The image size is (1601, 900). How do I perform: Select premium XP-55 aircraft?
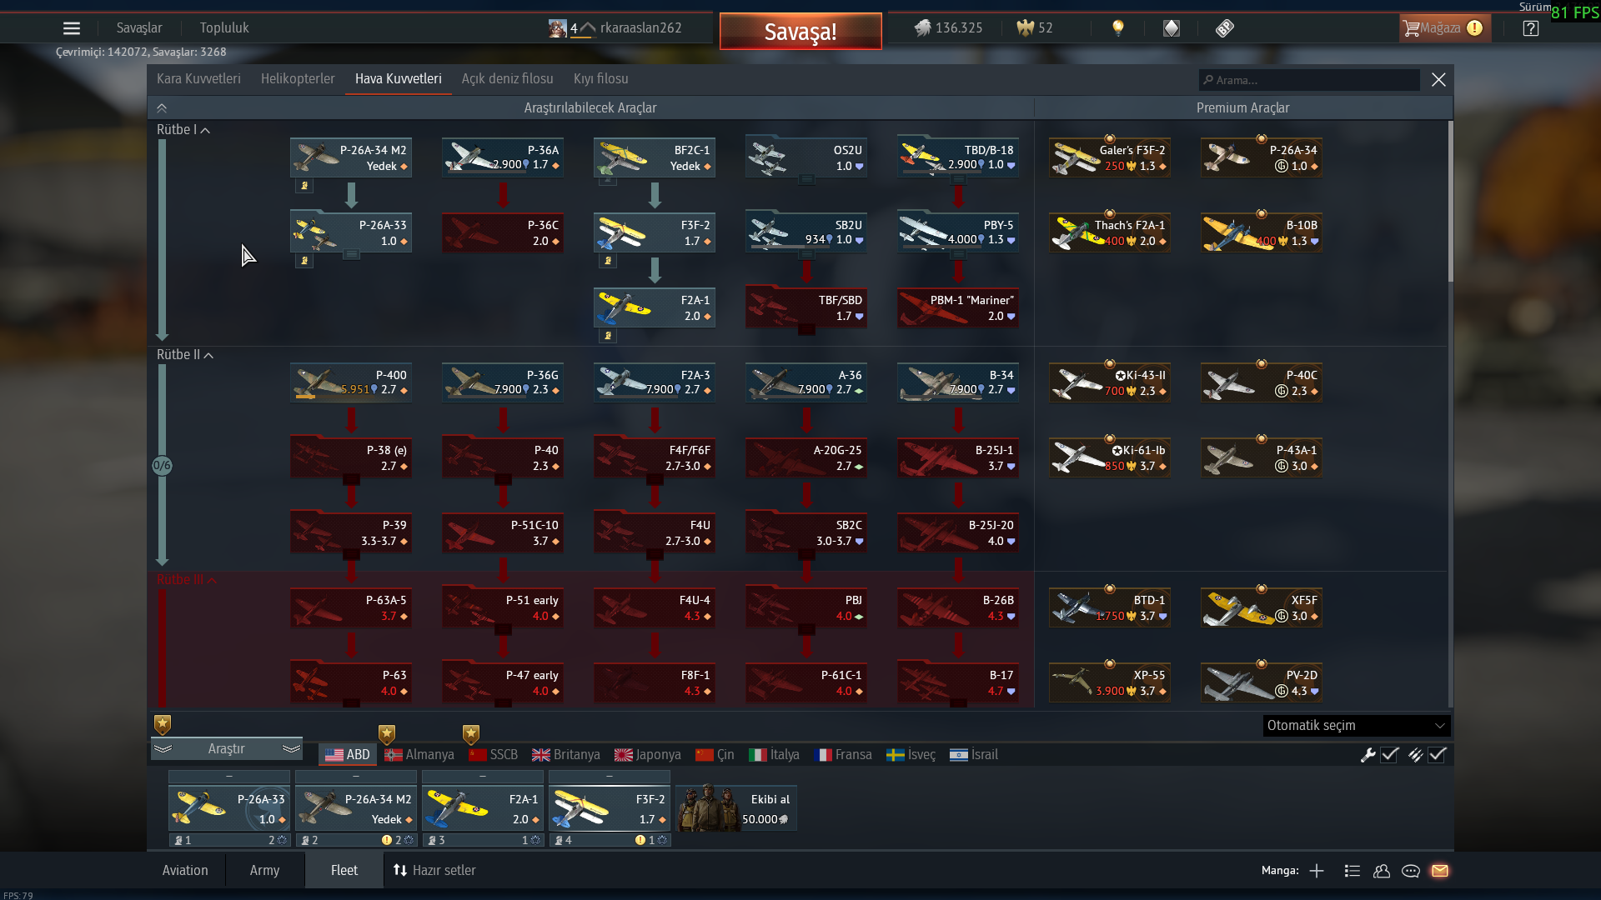[x=1110, y=682]
